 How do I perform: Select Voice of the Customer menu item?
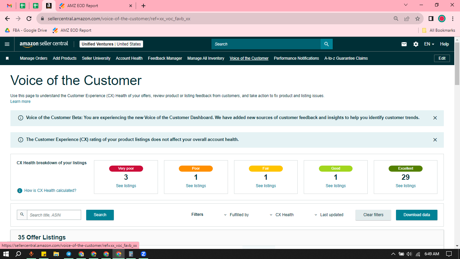tap(249, 58)
